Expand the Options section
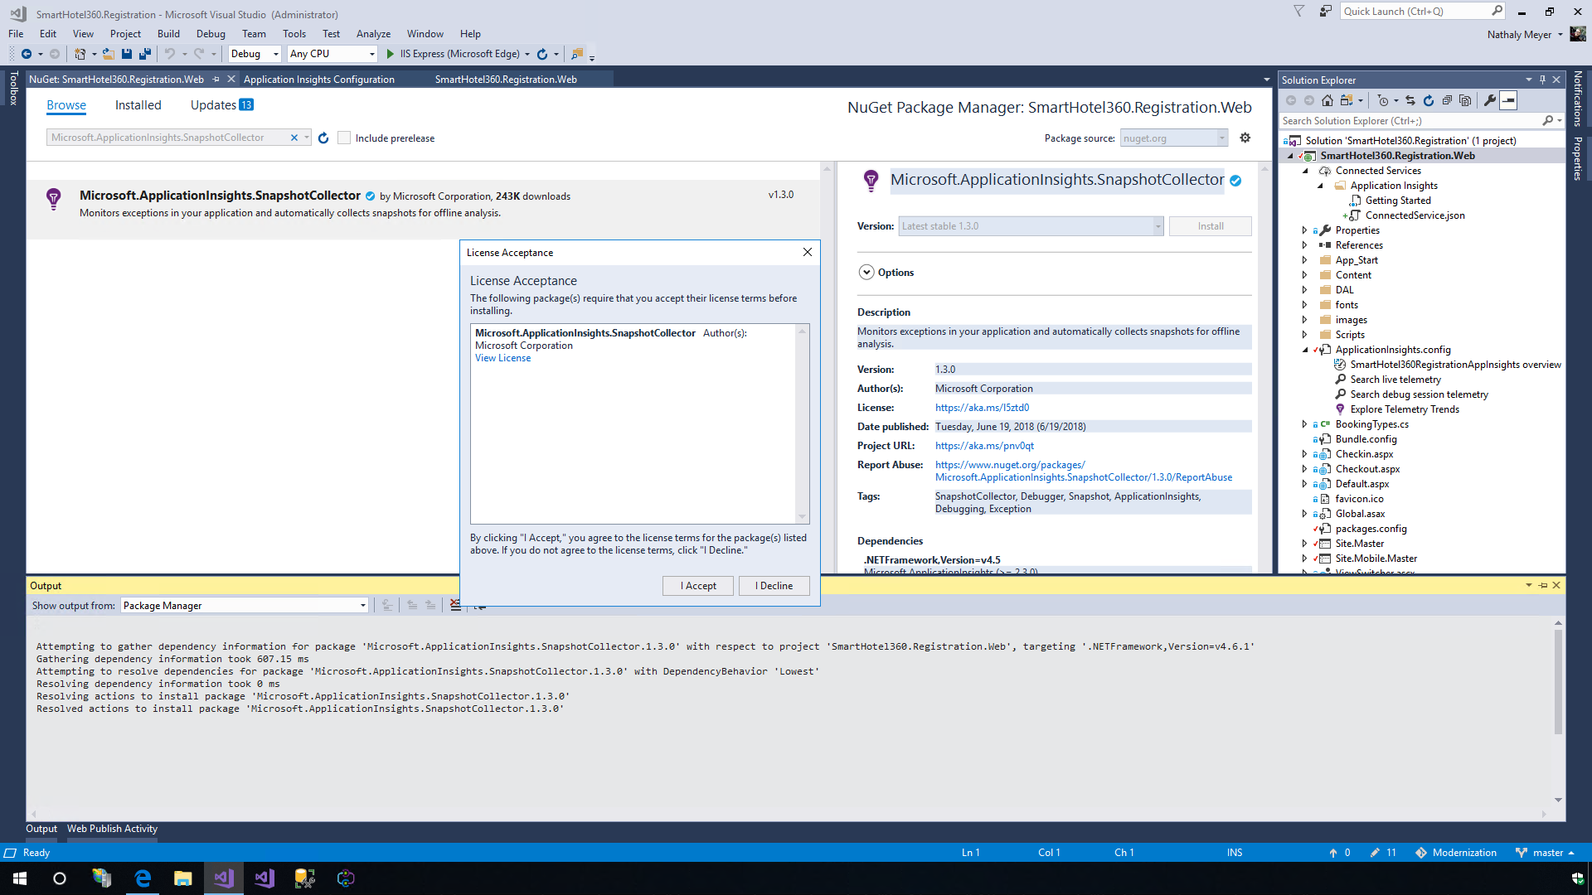This screenshot has height=895, width=1592. pyautogui.click(x=866, y=272)
